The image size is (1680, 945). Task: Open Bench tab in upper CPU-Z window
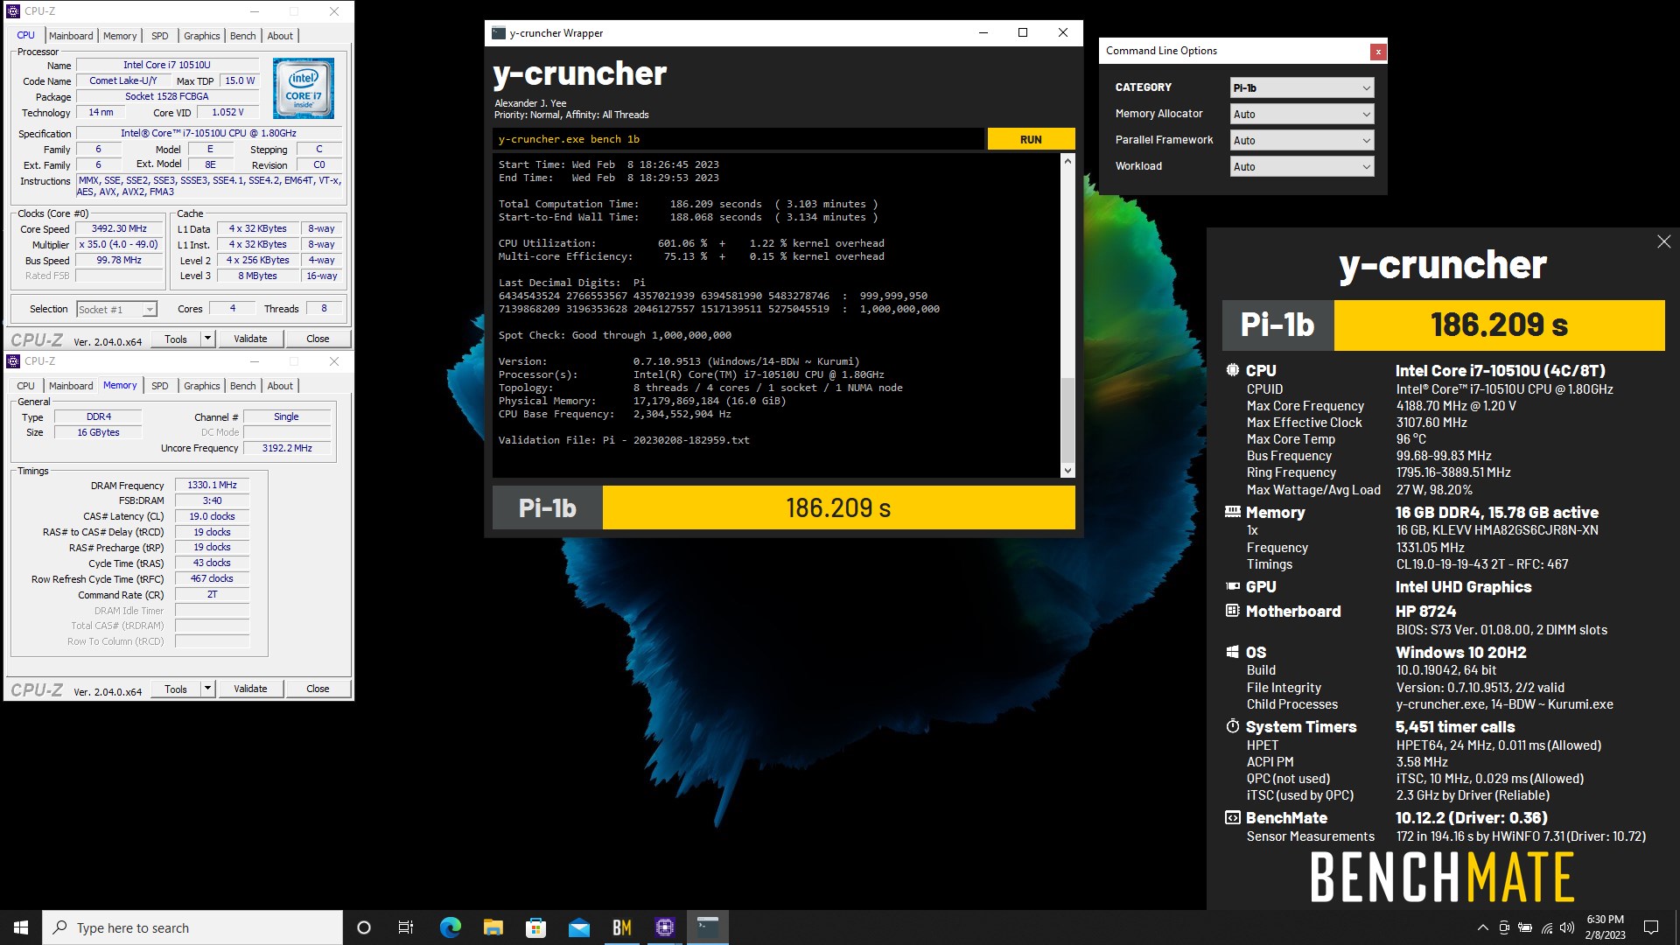[x=242, y=36]
